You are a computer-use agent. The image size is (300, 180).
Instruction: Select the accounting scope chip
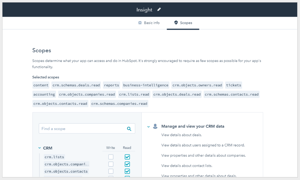pos(44,94)
